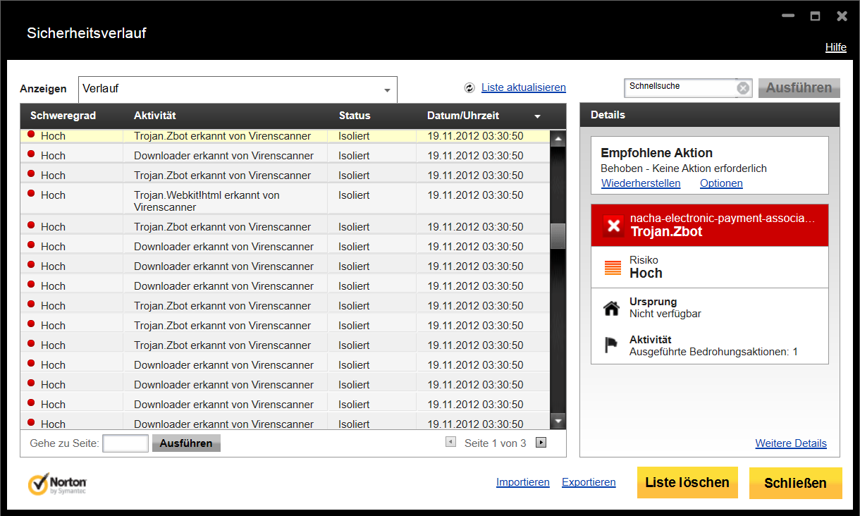Go to next page arrow
860x516 pixels.
(541, 443)
